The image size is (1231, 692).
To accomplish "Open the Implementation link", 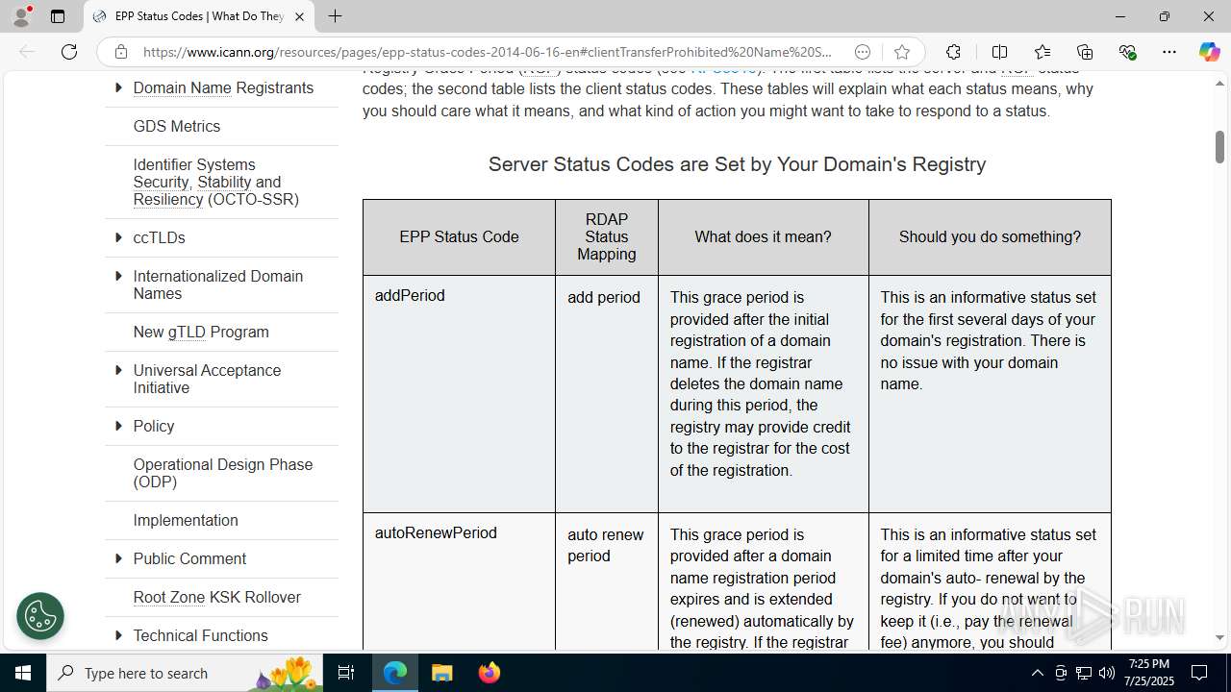I will point(186,520).
